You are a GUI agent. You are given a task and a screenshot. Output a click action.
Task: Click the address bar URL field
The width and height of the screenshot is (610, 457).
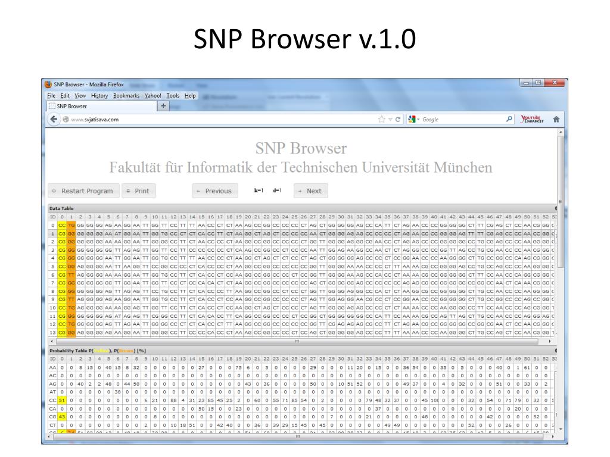click(x=222, y=119)
